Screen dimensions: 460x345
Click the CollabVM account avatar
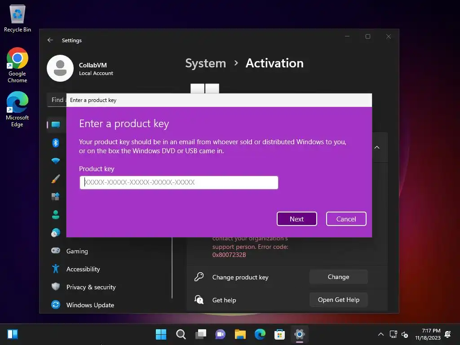[60, 68]
